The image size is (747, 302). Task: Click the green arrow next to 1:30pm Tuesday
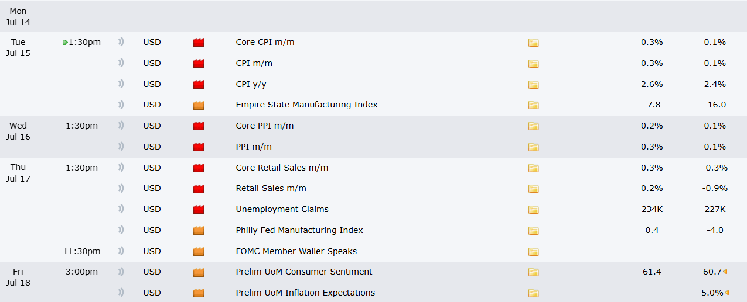[65, 43]
